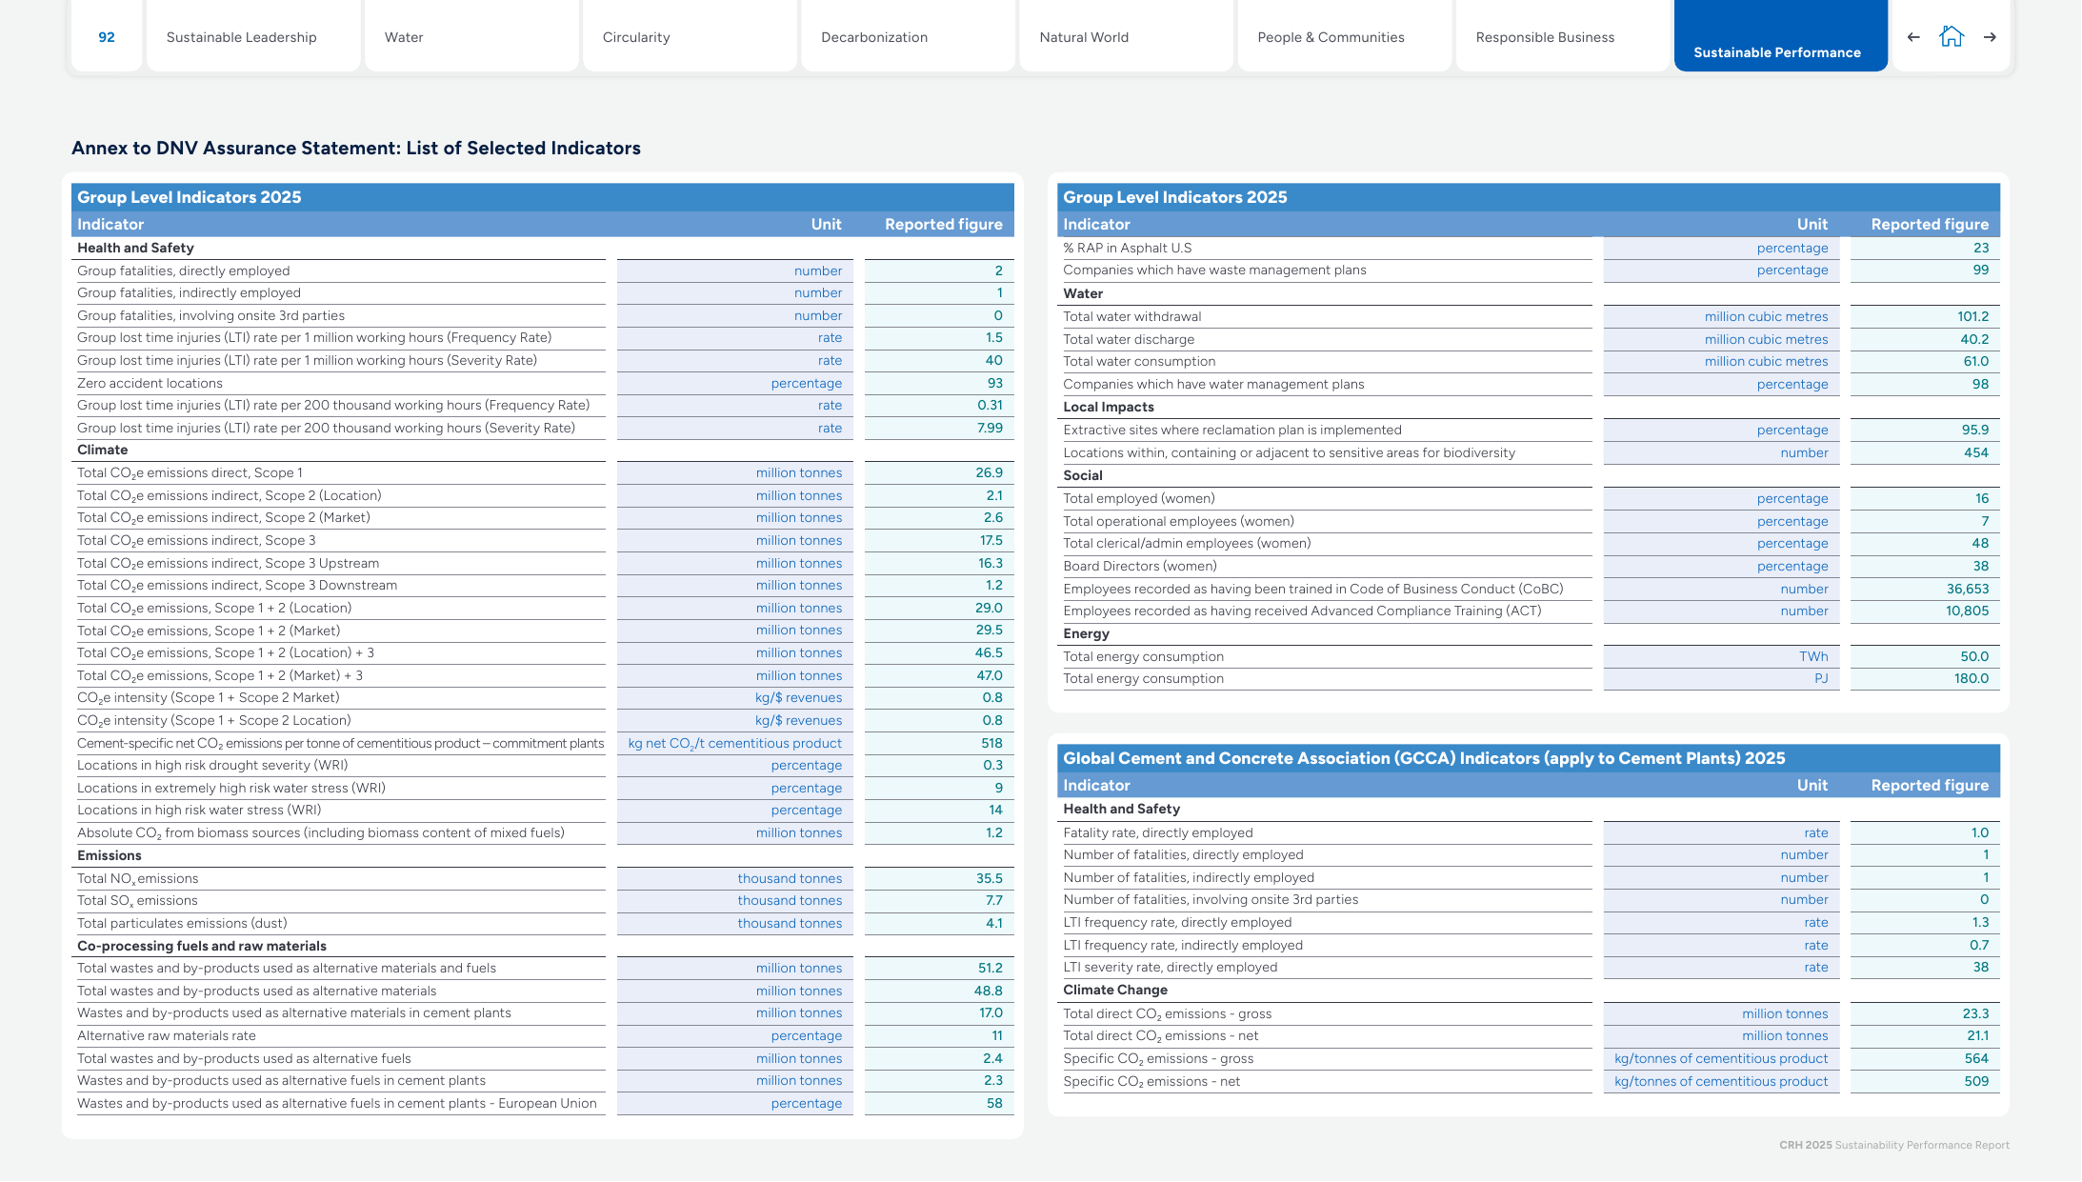Screen dimensions: 2082x1182
Task: Open the Responsible Business tab
Action: pyautogui.click(x=1563, y=36)
